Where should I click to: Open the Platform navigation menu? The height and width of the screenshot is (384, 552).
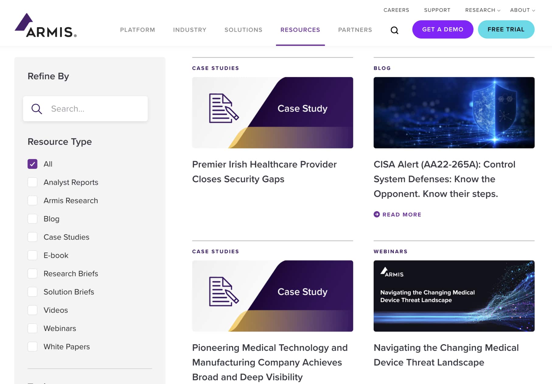[138, 30]
